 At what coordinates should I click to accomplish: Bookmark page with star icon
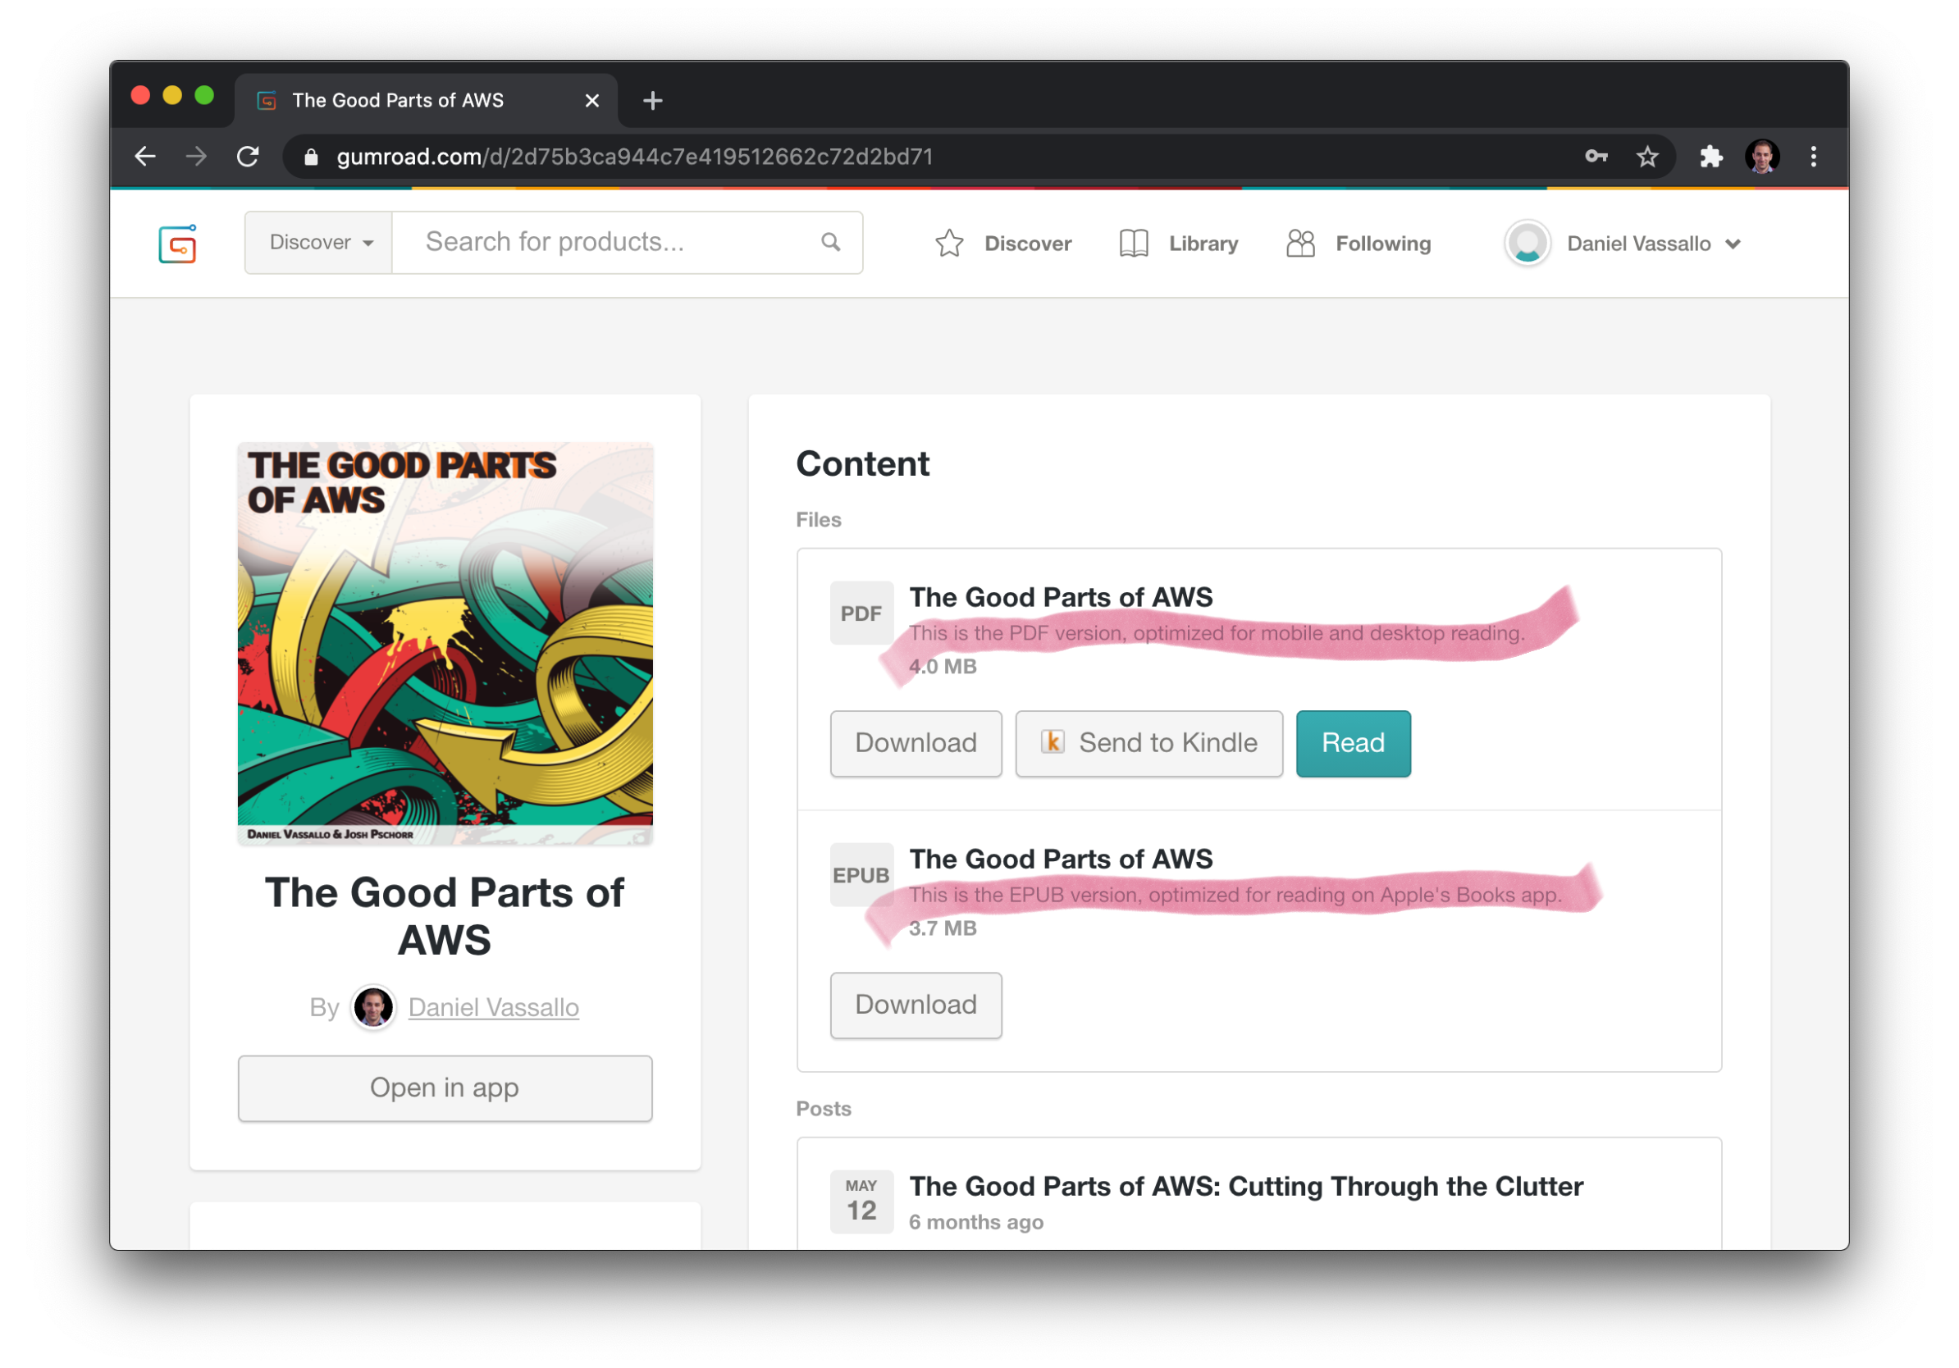(1646, 157)
